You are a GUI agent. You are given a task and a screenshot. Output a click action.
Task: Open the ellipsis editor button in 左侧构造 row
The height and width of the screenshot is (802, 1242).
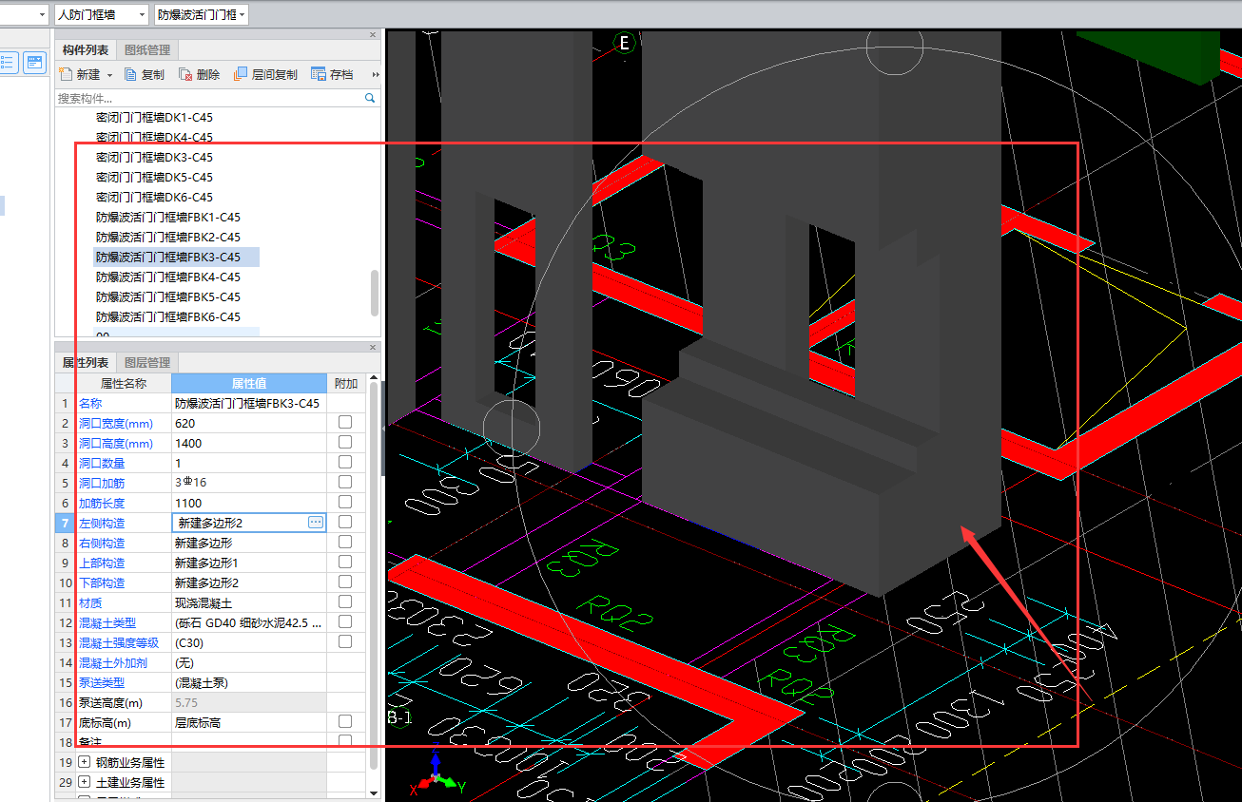tap(316, 523)
